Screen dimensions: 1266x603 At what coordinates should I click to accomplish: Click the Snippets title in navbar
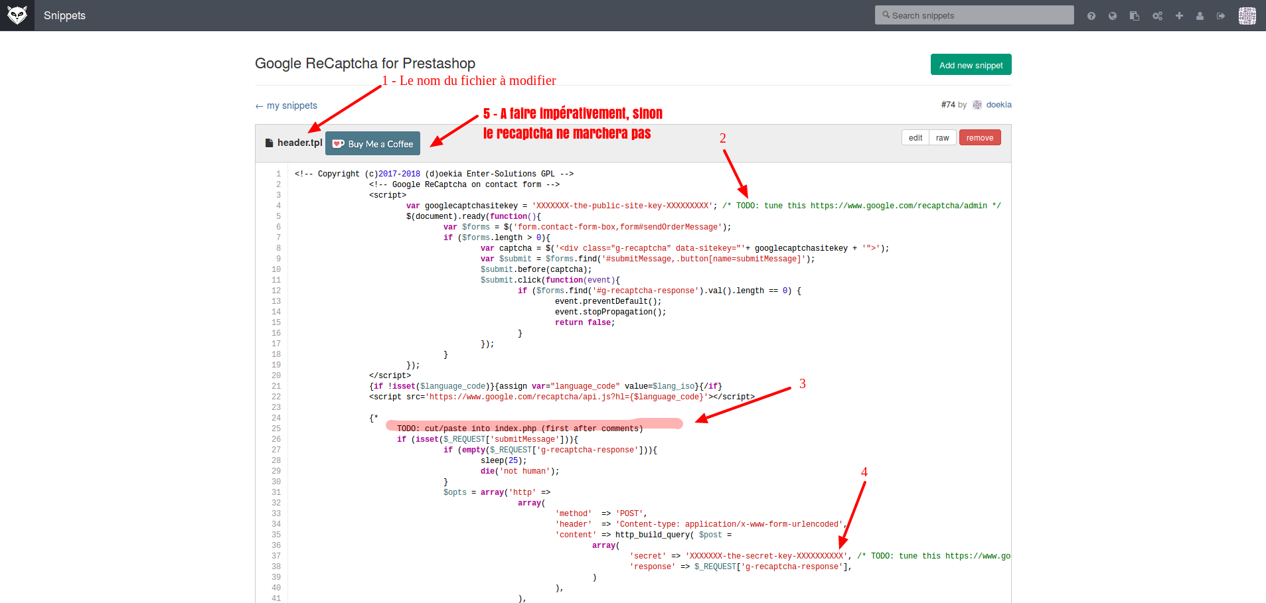pos(64,15)
